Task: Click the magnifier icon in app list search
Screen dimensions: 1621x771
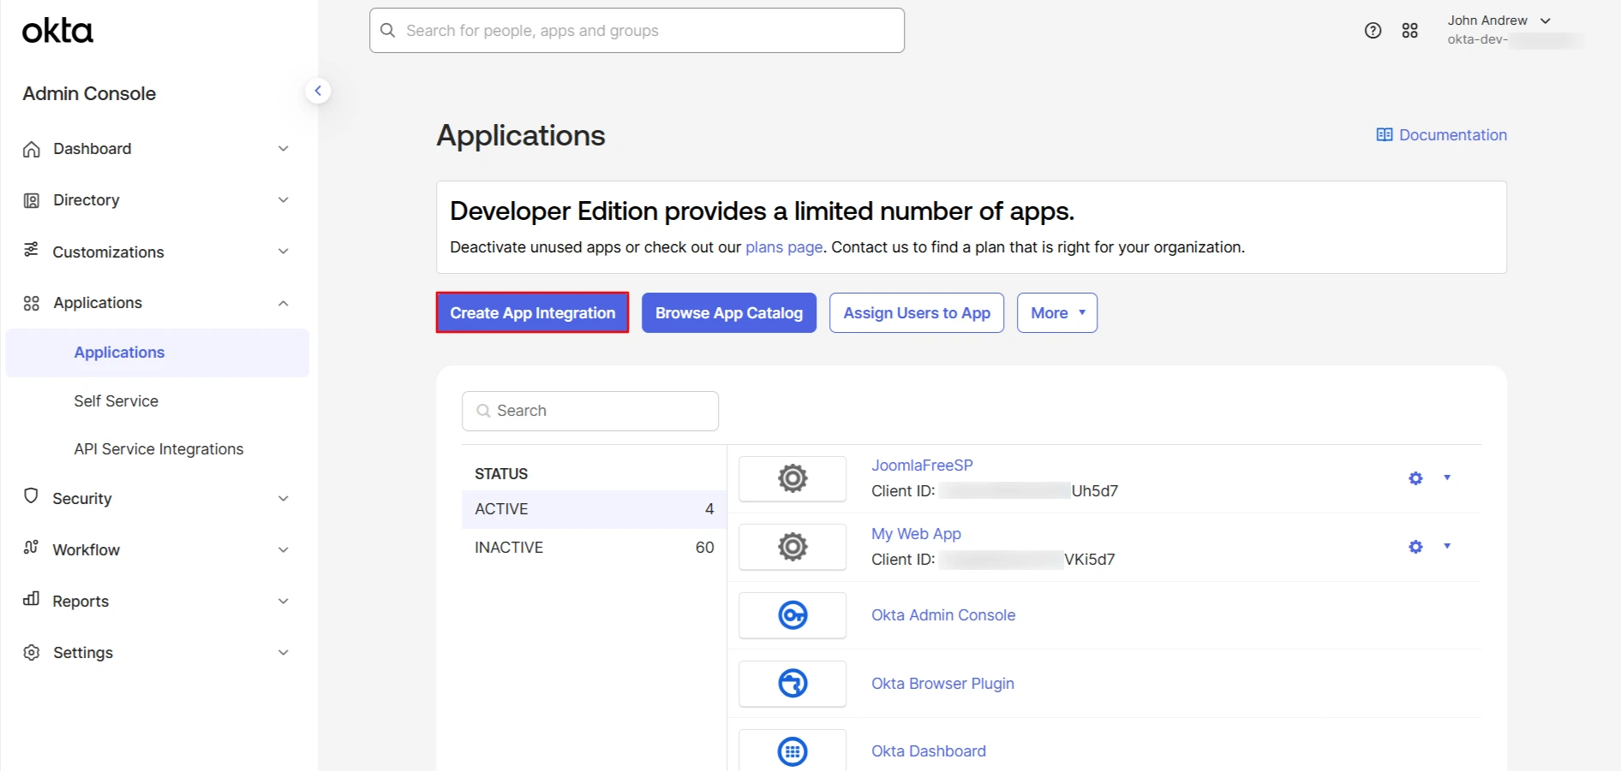Action: pos(483,411)
